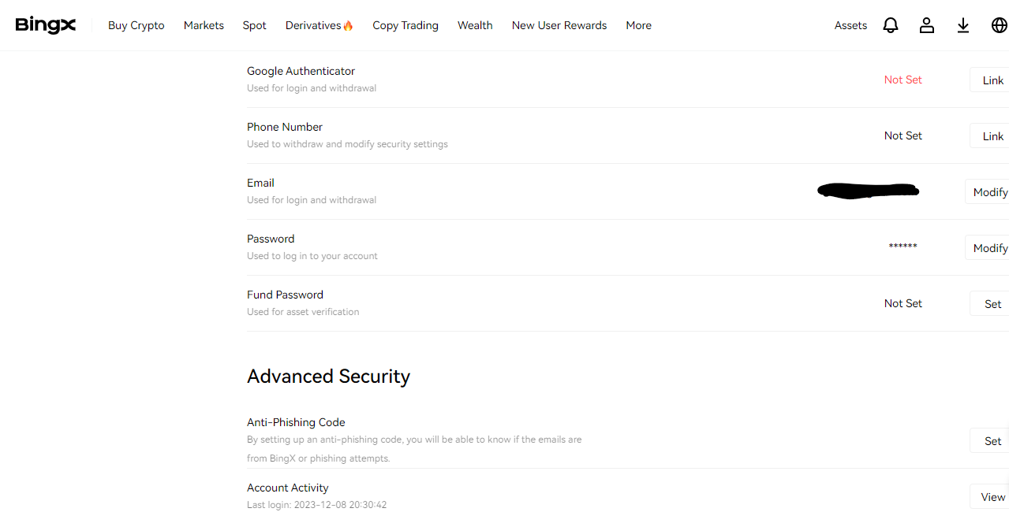
Task: Open Copy Trading section
Action: (405, 25)
